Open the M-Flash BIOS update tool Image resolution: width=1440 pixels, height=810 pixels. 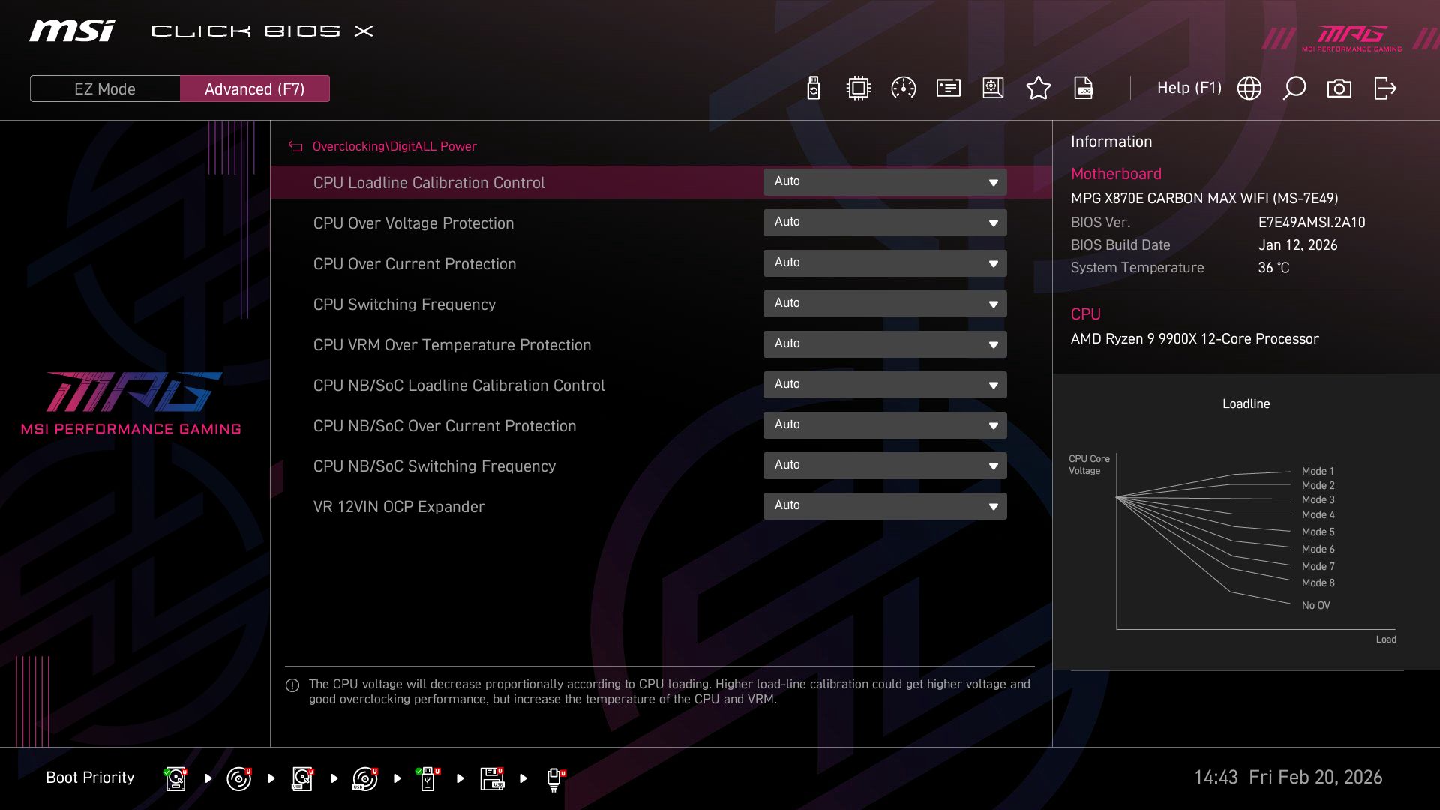tap(812, 88)
